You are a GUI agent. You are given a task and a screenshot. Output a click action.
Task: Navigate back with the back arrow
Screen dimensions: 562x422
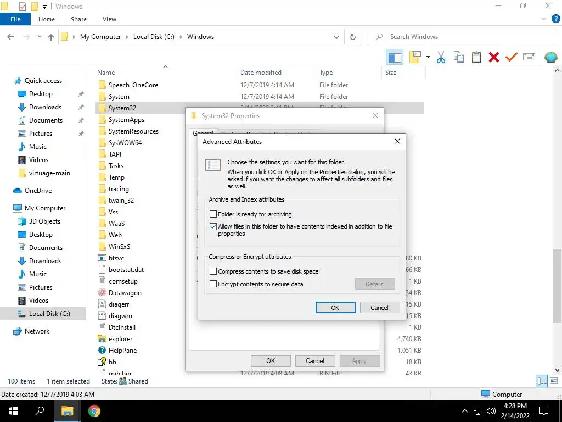(x=11, y=37)
